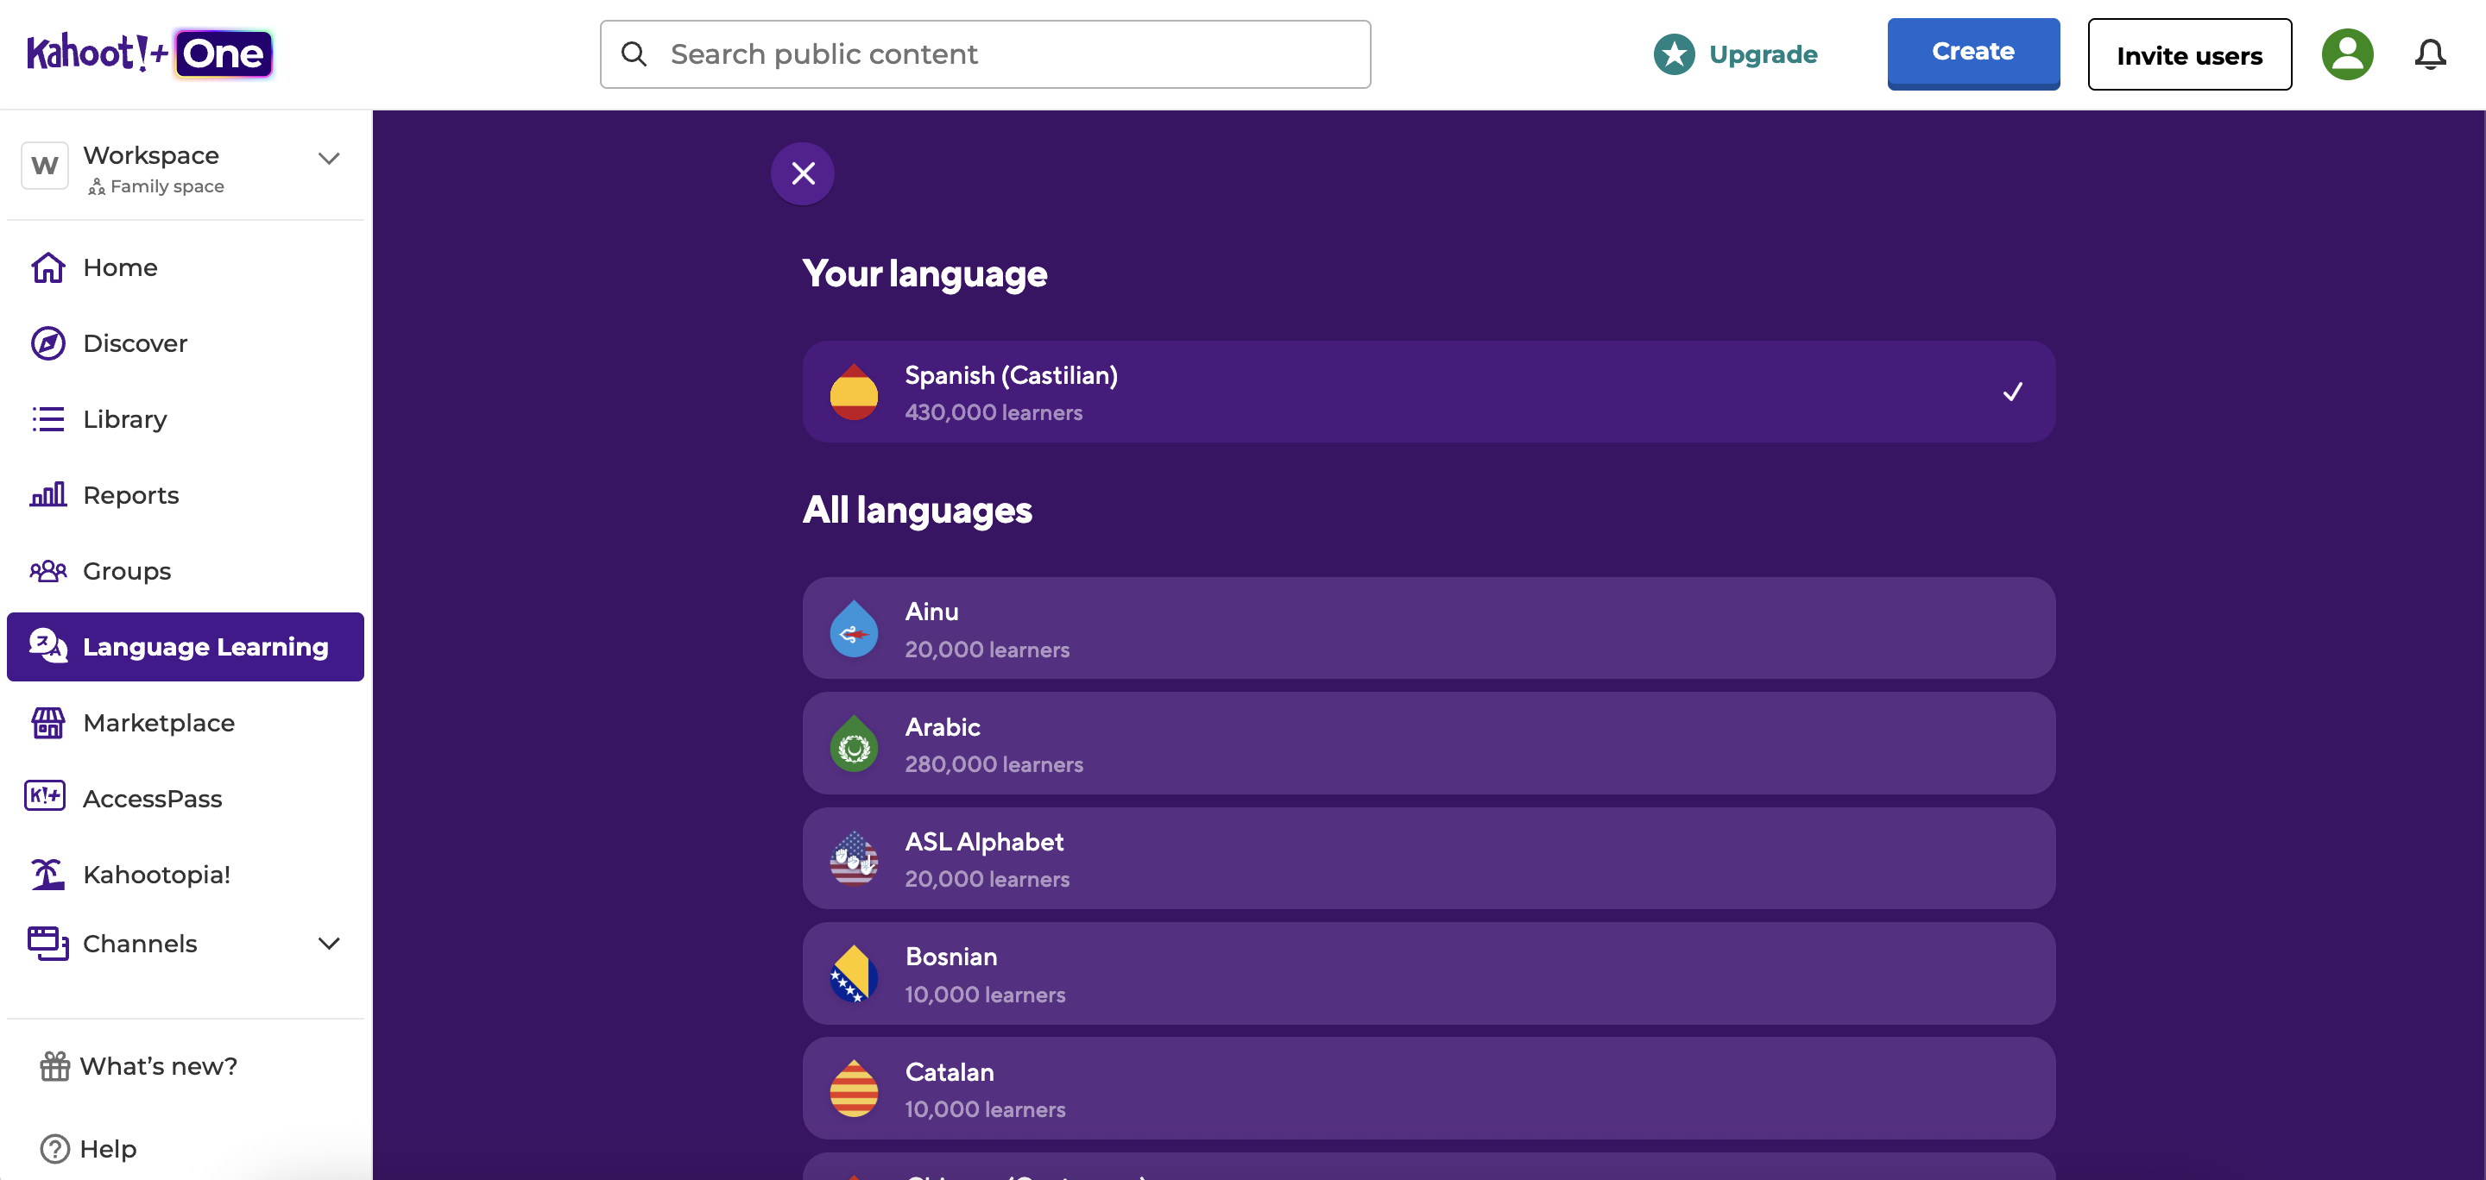
Task: Choose the ASL Alphabet language row
Action: [x=1429, y=858]
